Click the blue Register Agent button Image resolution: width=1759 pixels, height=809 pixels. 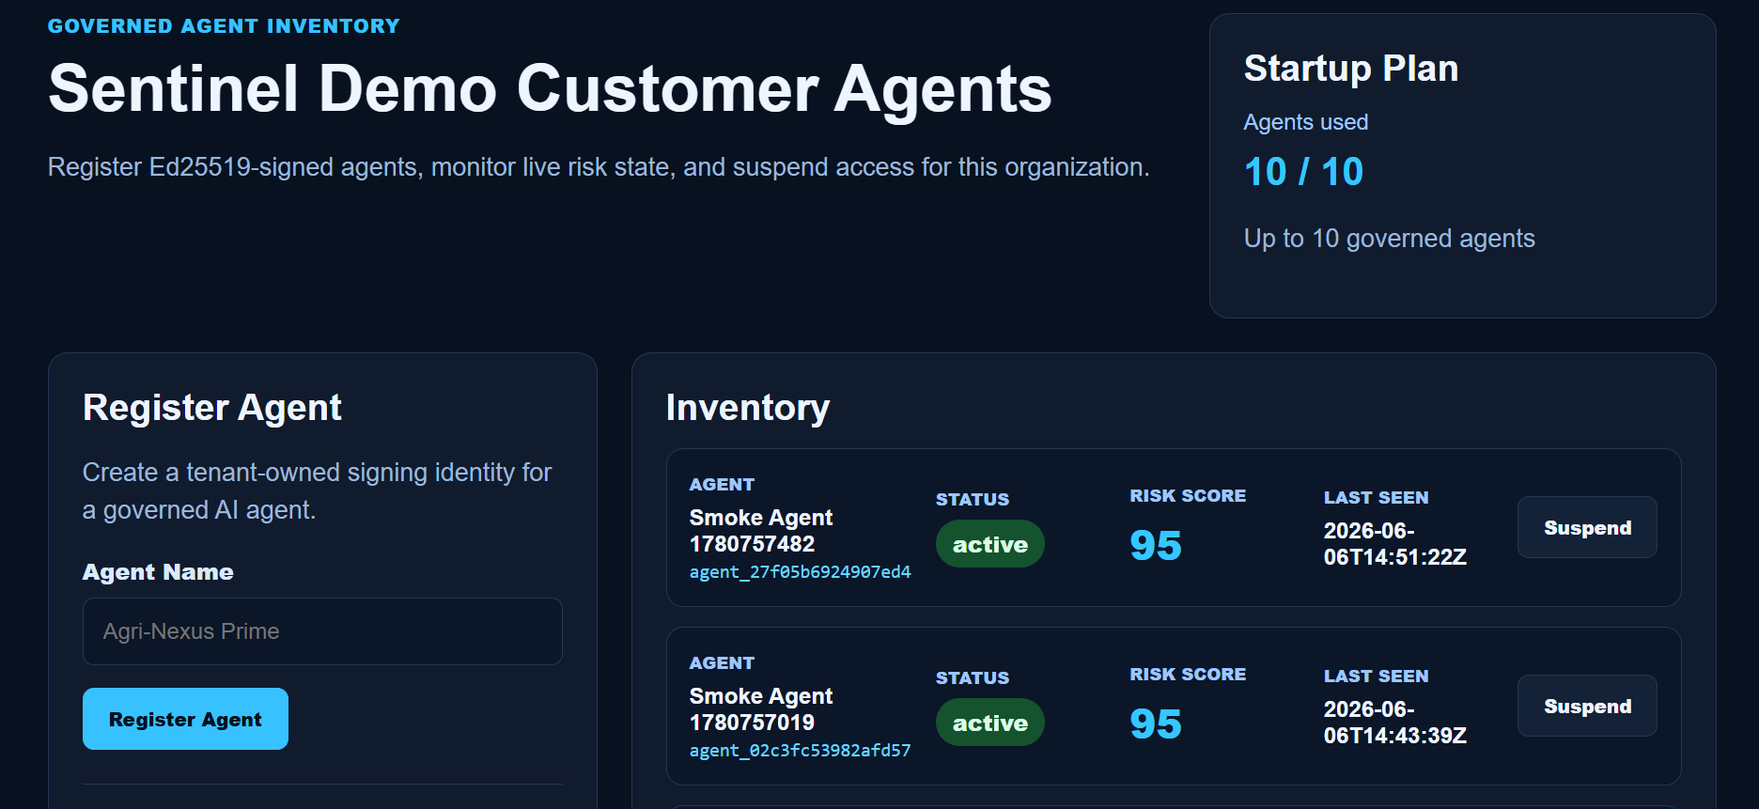pyautogui.click(x=185, y=719)
